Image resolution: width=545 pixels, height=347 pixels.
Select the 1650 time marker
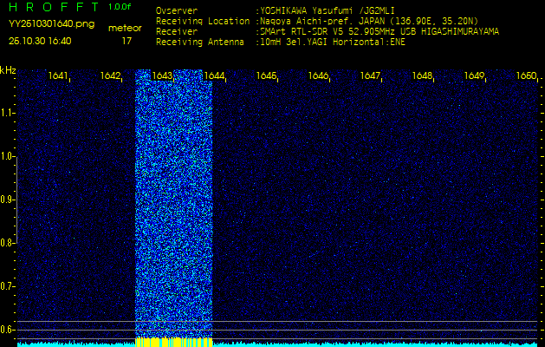pos(526,76)
